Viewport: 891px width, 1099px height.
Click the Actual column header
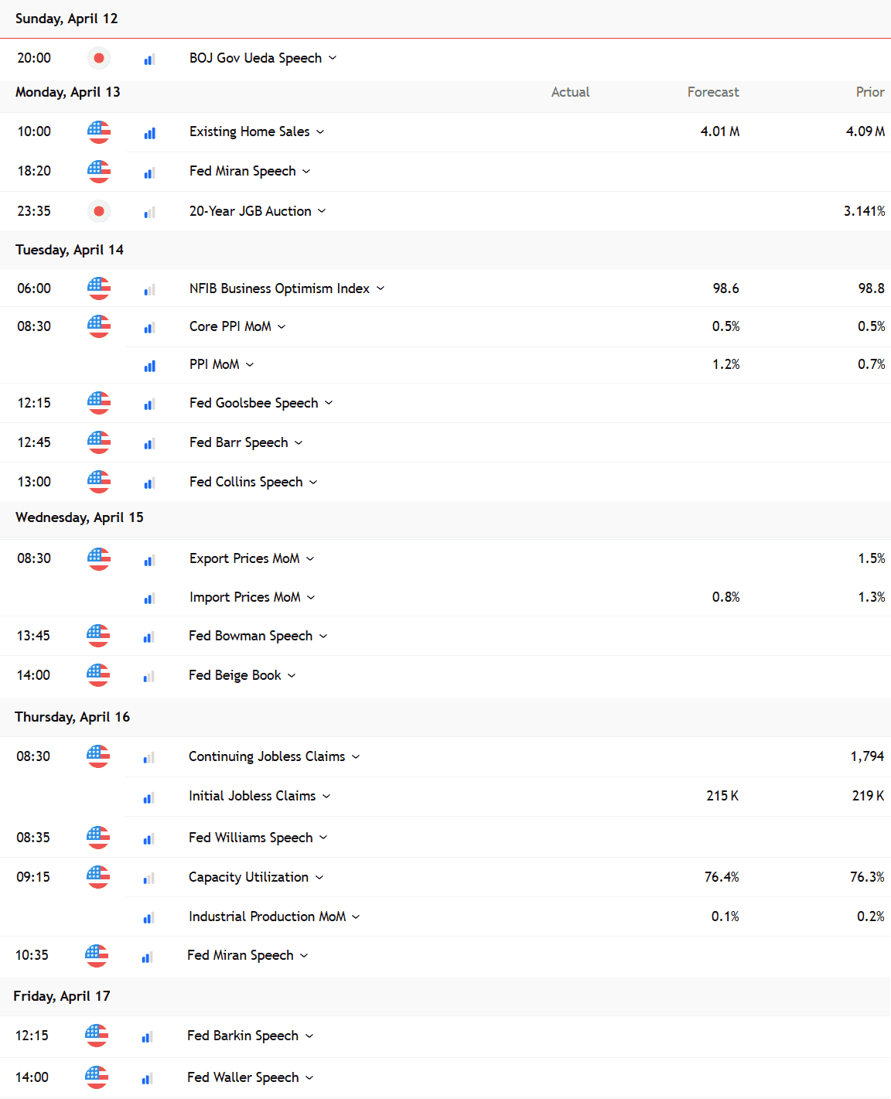pyautogui.click(x=570, y=92)
